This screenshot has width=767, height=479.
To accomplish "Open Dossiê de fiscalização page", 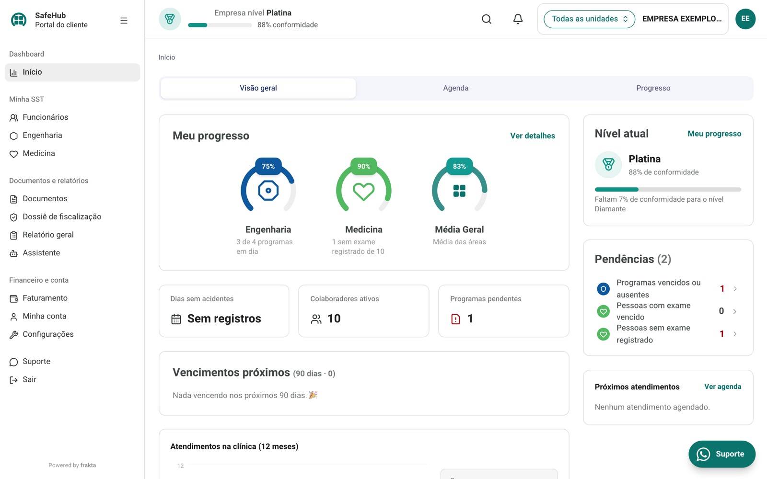I will [x=72, y=217].
